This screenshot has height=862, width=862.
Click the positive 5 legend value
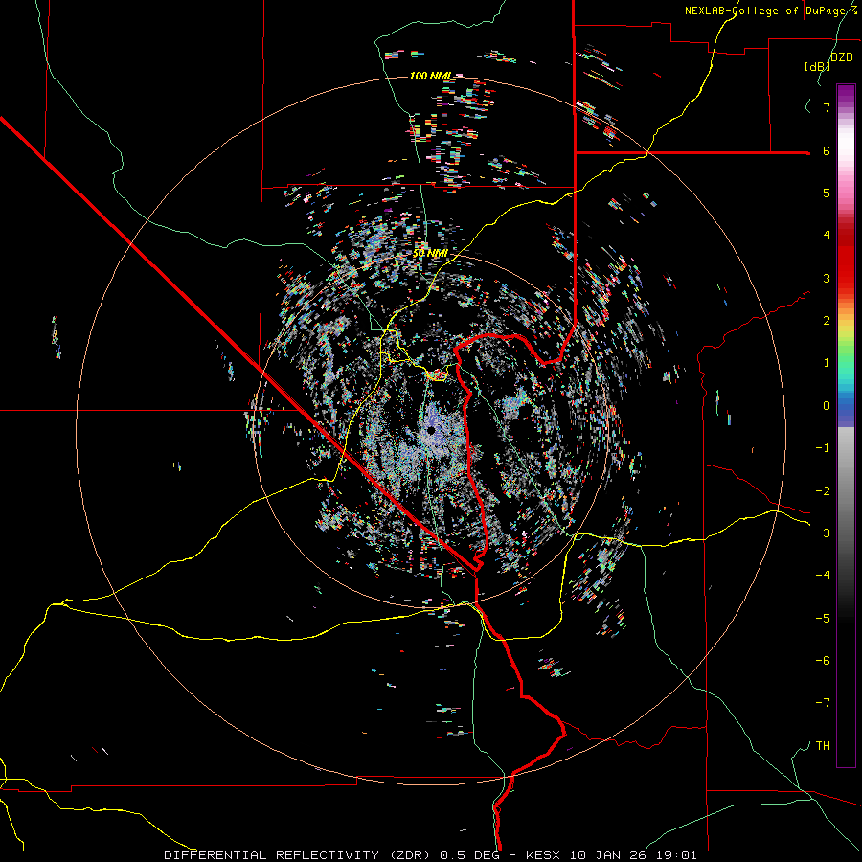[x=827, y=193]
